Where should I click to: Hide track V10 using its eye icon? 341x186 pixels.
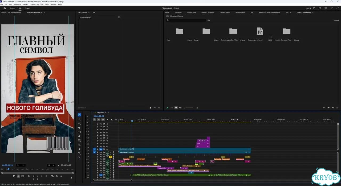coord(107,124)
